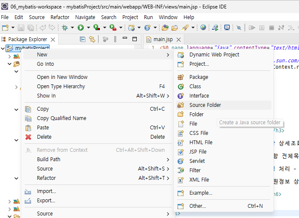Choose Filter from New submenu
The height and width of the screenshot is (218, 299).
coord(223,170)
